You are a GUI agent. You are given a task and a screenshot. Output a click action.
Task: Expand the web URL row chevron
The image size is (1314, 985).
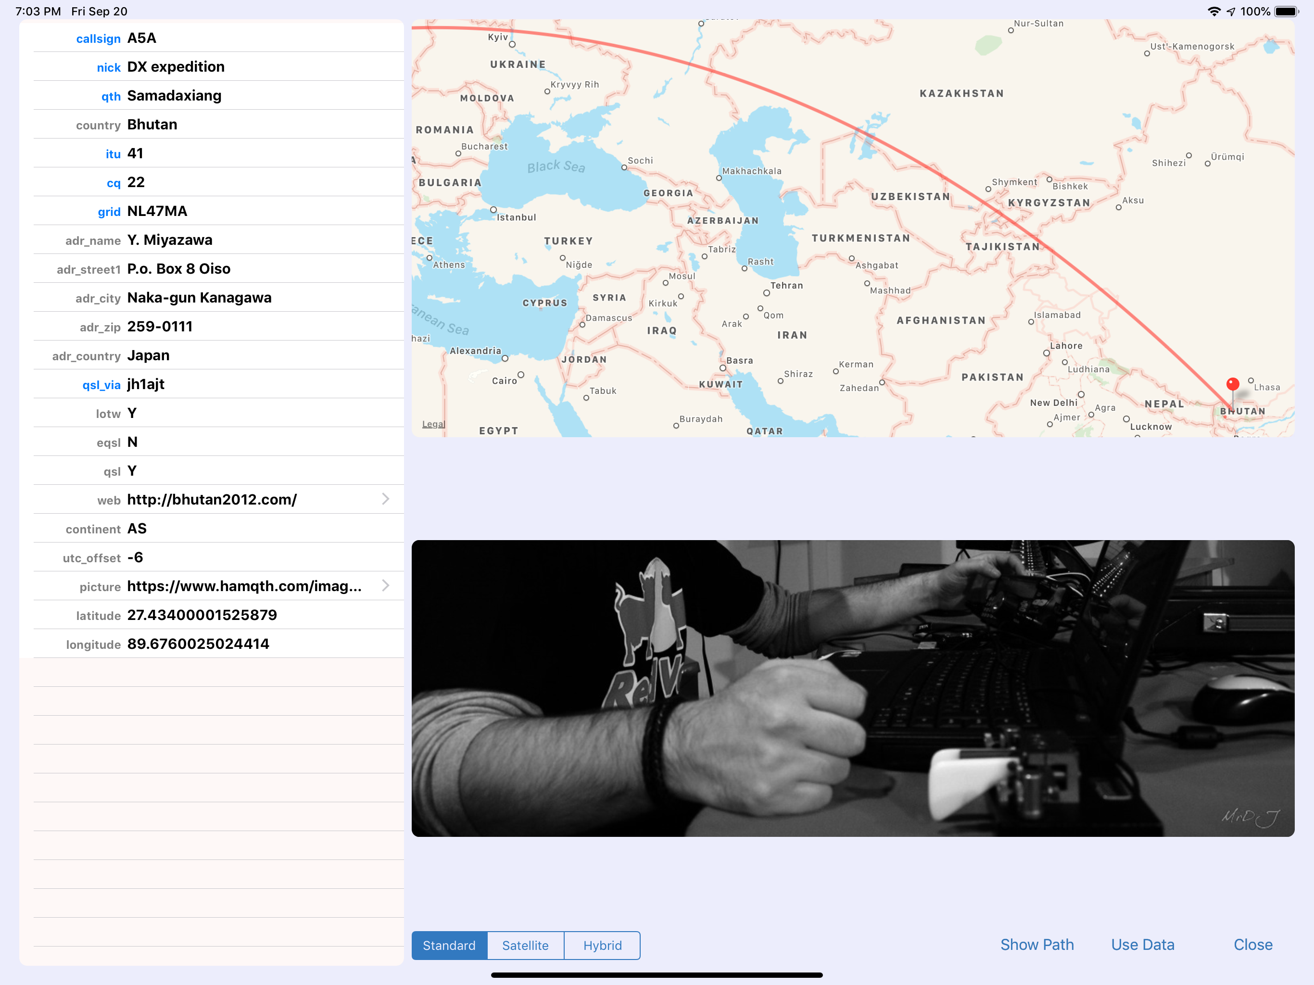[x=386, y=499]
